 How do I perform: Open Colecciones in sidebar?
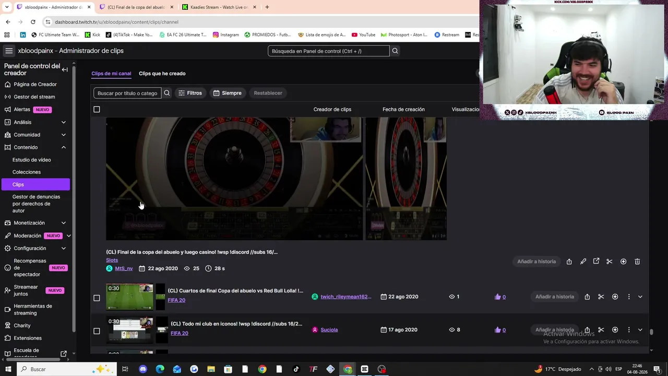[x=27, y=172]
